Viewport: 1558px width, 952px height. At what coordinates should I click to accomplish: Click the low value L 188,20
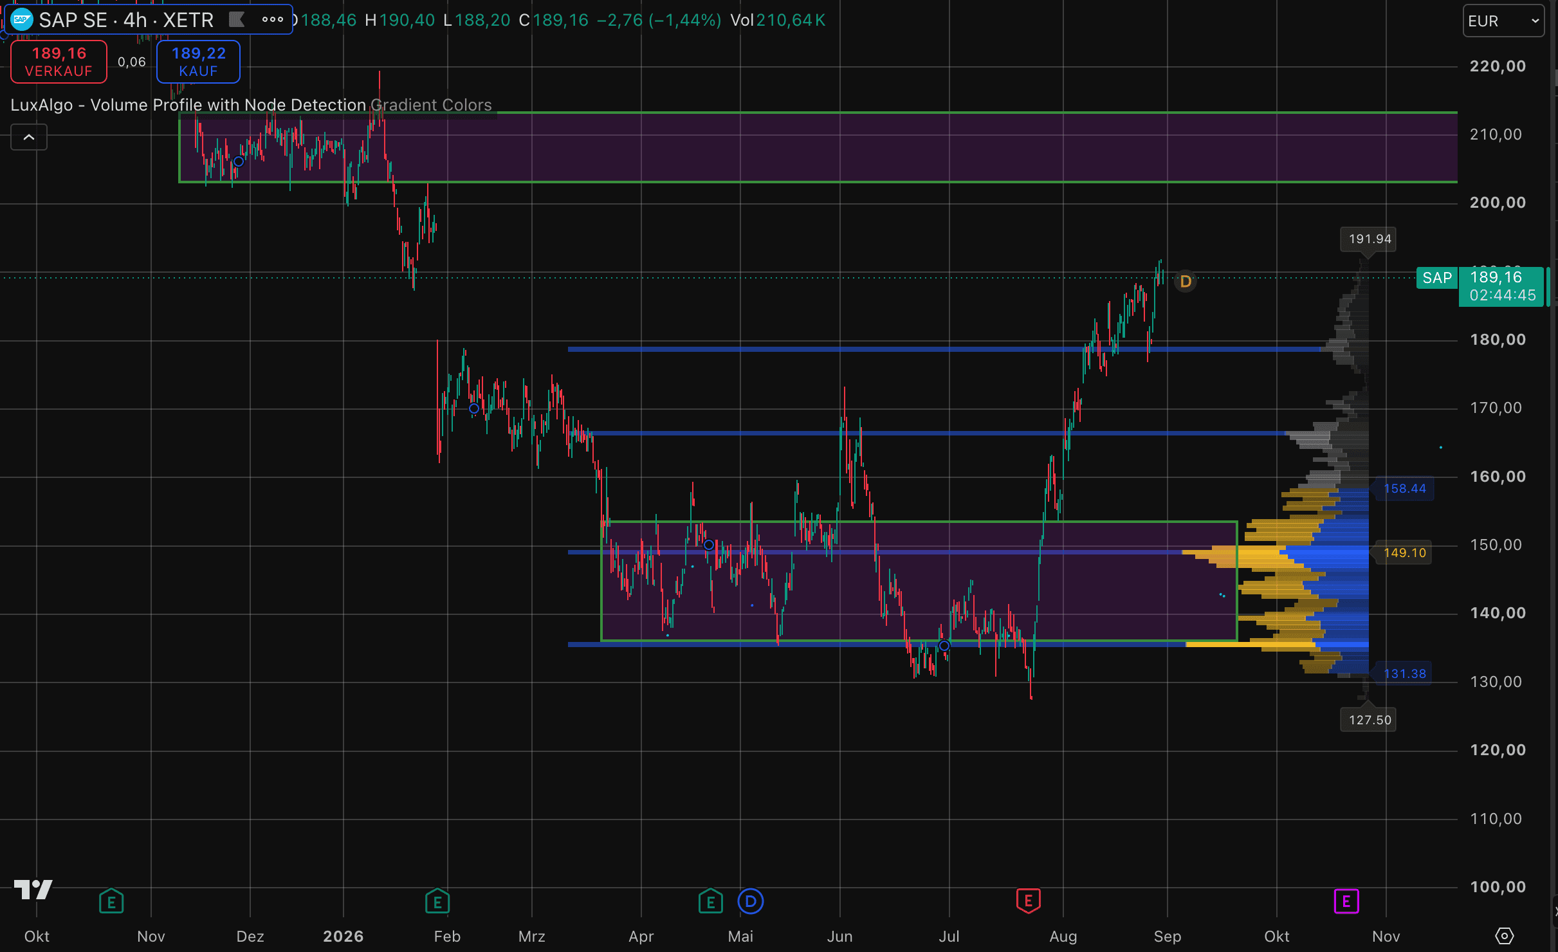477,20
